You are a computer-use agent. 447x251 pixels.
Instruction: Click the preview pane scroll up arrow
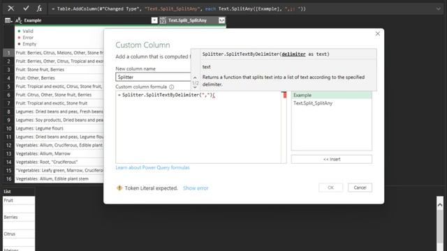[x=440, y=204]
